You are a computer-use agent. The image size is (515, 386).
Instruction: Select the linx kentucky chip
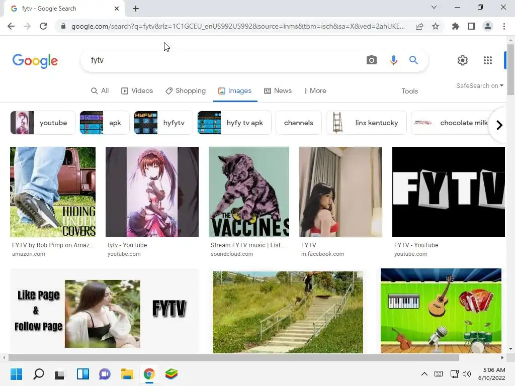[x=366, y=123]
